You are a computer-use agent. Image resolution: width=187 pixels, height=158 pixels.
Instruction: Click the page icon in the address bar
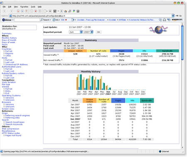pos(10,16)
